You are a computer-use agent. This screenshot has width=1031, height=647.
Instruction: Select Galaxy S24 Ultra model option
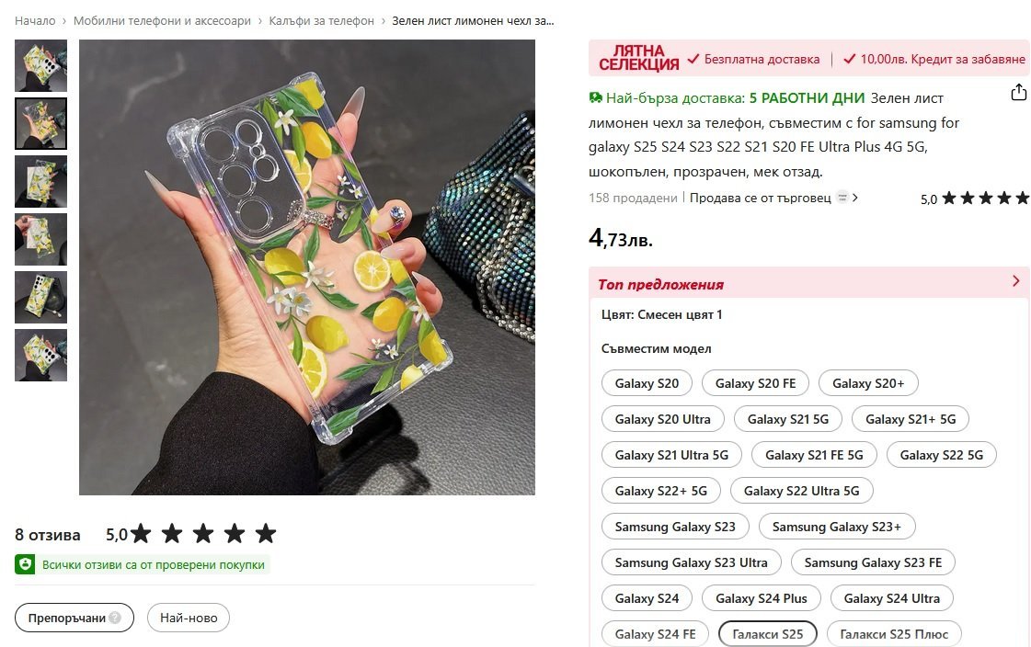tap(891, 598)
